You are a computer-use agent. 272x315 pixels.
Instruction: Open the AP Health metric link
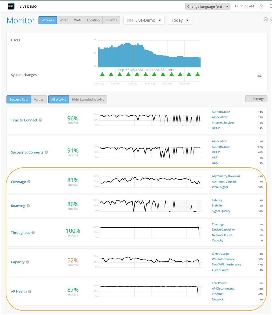pyautogui.click(x=19, y=292)
